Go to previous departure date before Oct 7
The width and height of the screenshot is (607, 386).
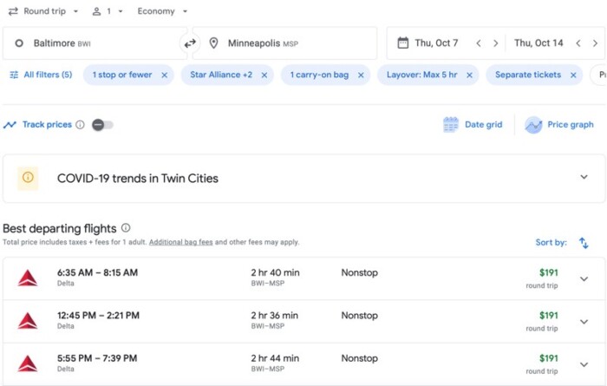pos(479,43)
